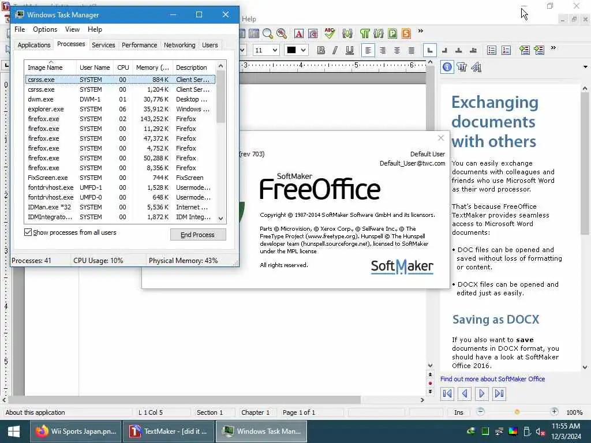
Task: Enable bulleted list
Action: (x=492, y=50)
